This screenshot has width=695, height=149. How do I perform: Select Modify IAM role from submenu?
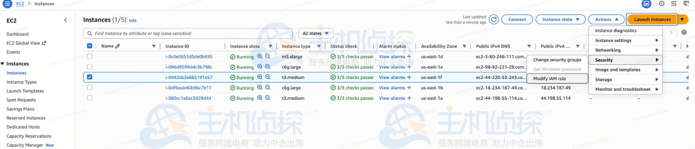(549, 79)
